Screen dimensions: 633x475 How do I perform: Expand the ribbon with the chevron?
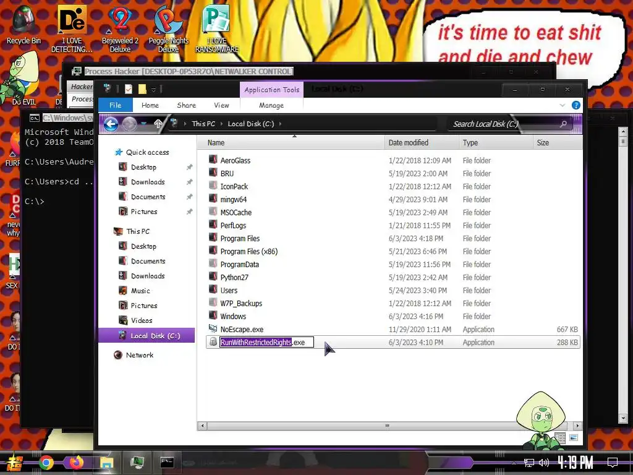563,105
